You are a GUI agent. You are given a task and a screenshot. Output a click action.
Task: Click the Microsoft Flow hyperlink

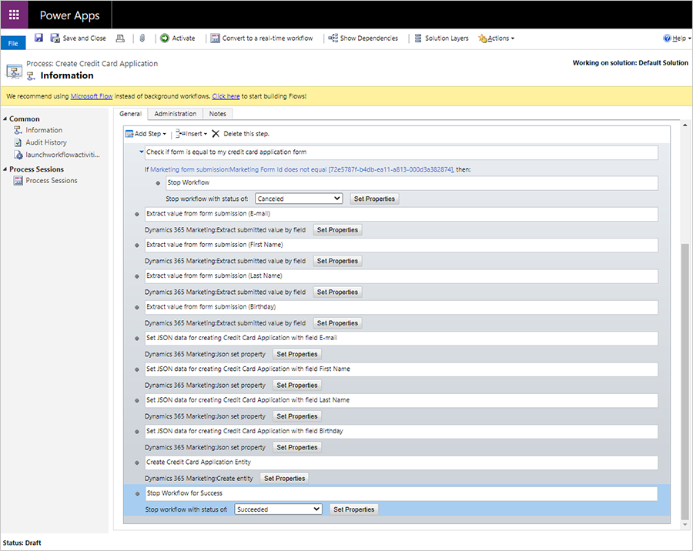coord(92,96)
